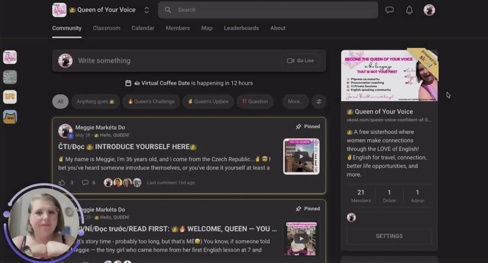Image resolution: width=488 pixels, height=263 pixels.
Task: Open the chat messages icon
Action: [x=389, y=10]
